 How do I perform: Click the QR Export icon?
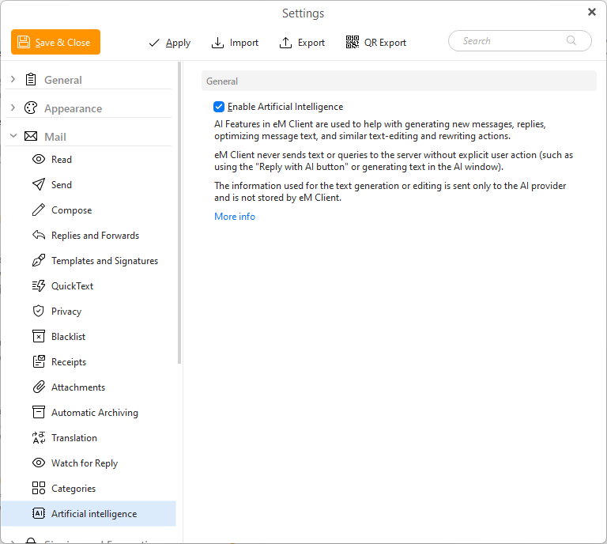[x=353, y=43]
